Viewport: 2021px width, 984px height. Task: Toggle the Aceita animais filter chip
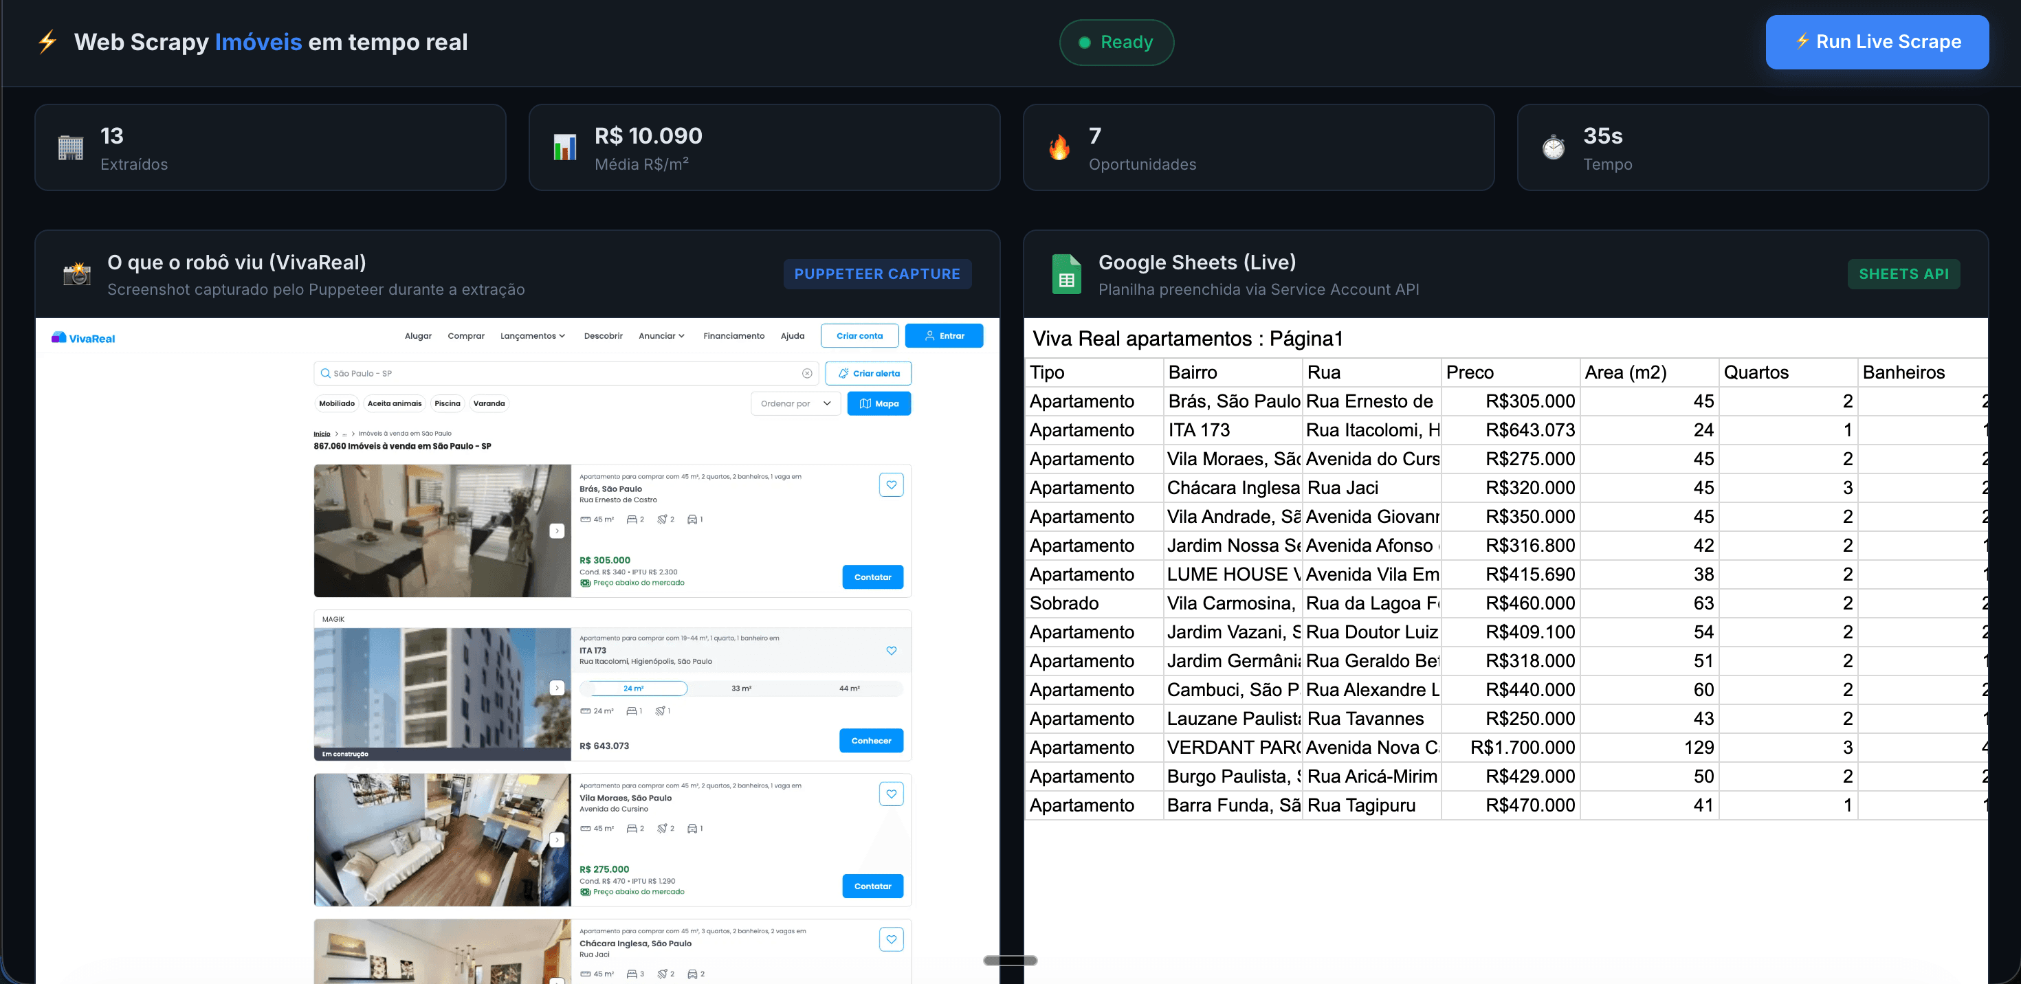pyautogui.click(x=395, y=404)
